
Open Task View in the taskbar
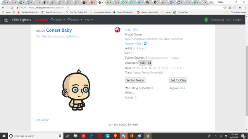[x=67, y=136]
